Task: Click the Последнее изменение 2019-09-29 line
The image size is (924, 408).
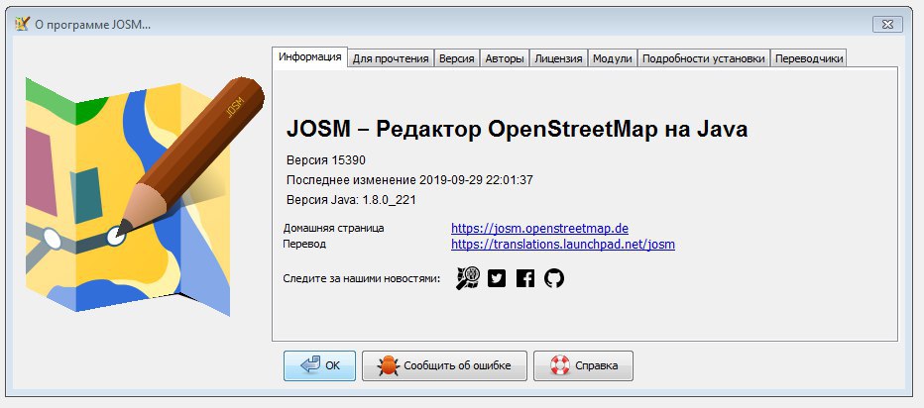Action: 409,180
